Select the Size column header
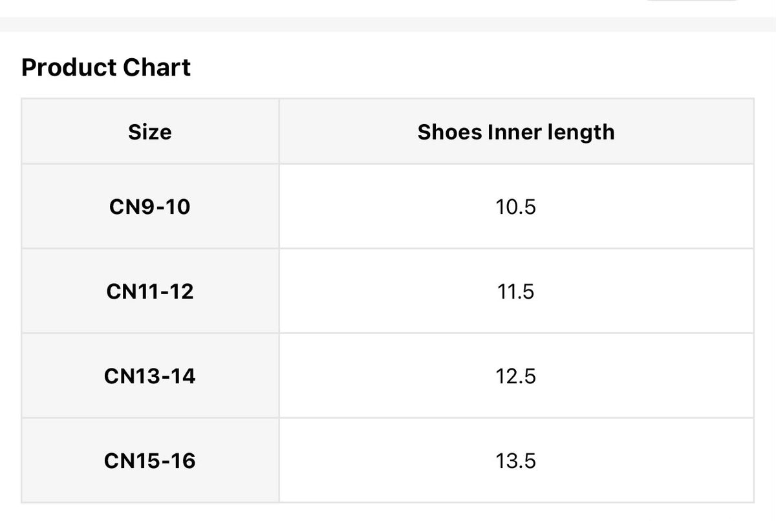Screen dimensions: 776x521 click(150, 131)
